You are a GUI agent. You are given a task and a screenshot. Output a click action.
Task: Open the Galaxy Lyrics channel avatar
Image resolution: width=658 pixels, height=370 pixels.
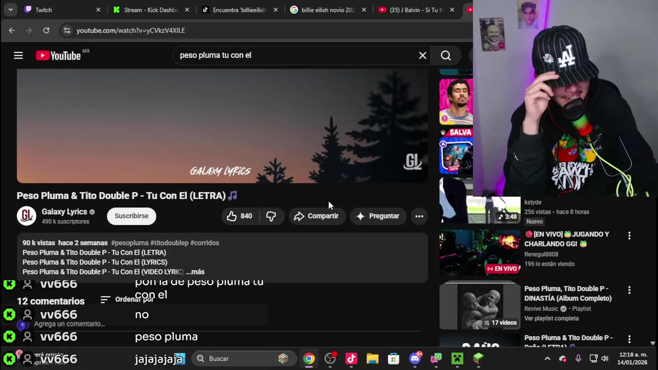click(27, 216)
